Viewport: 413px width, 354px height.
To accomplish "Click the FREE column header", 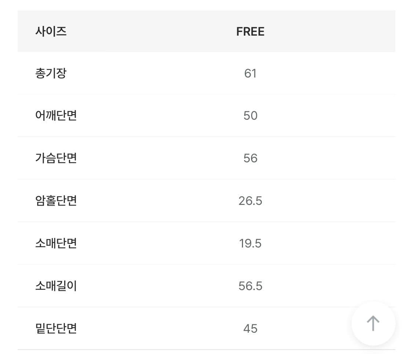I will [250, 31].
